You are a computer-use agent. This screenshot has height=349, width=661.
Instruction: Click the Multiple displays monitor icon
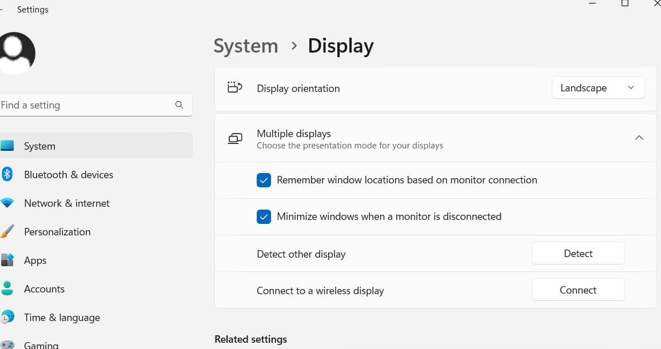point(235,138)
